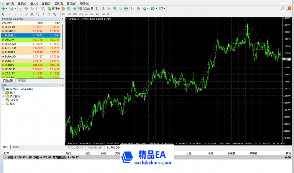This screenshot has width=294, height=173.
Task: Open the periodicity clock dropdown arrow
Action: coord(156,9)
